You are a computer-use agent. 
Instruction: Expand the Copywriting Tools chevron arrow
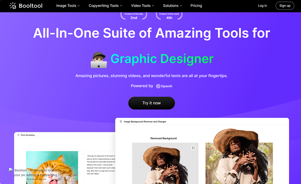[121, 6]
